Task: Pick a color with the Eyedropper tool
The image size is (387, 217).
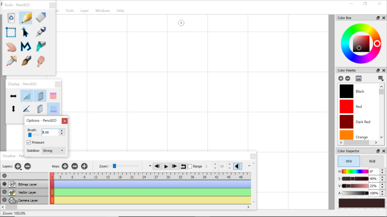Action: [x=11, y=60]
